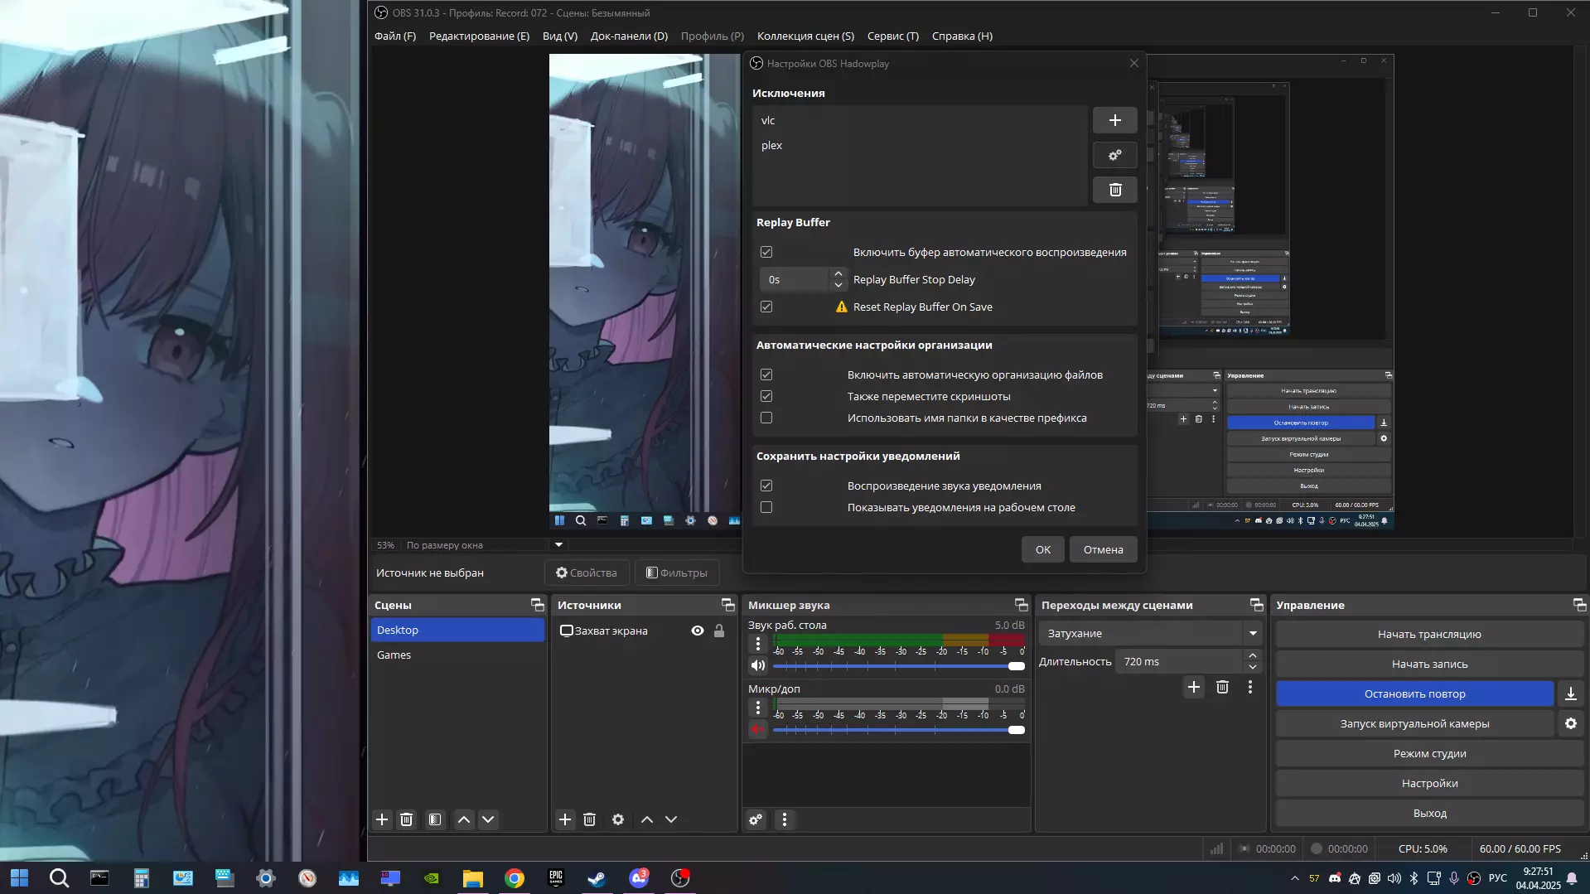
Task: Open the Коллекция сцен menu
Action: click(x=805, y=36)
